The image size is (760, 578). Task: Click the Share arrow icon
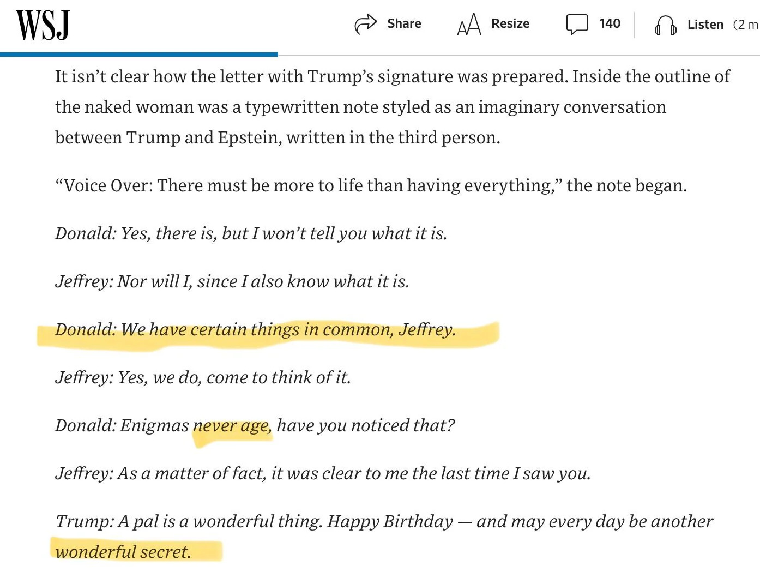coord(365,24)
